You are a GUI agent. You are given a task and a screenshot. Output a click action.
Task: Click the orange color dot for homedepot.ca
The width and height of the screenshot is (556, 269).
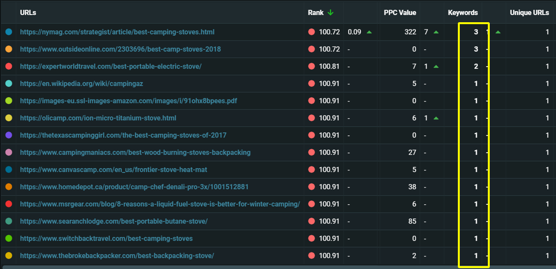[x=9, y=187]
